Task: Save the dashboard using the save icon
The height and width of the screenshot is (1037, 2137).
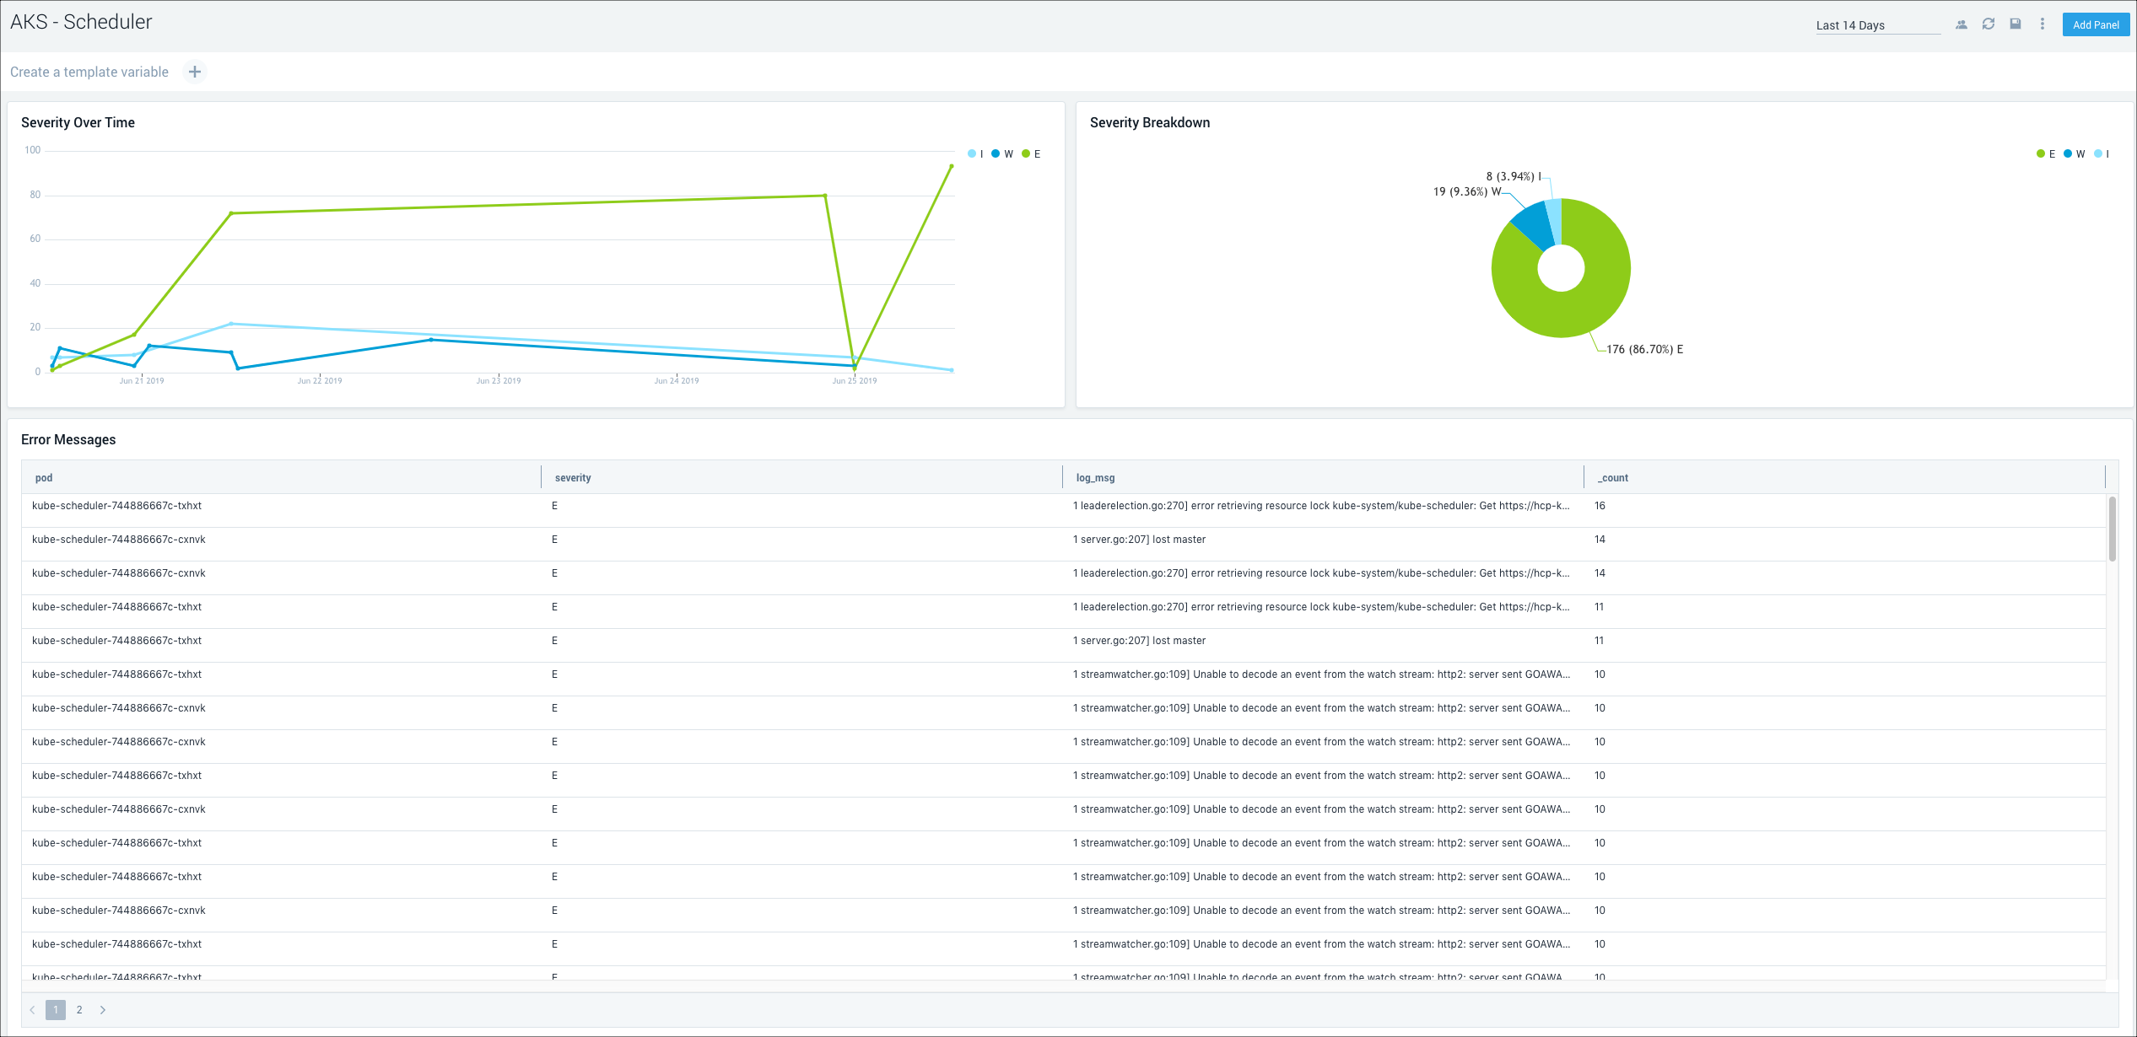Action: click(x=2015, y=24)
